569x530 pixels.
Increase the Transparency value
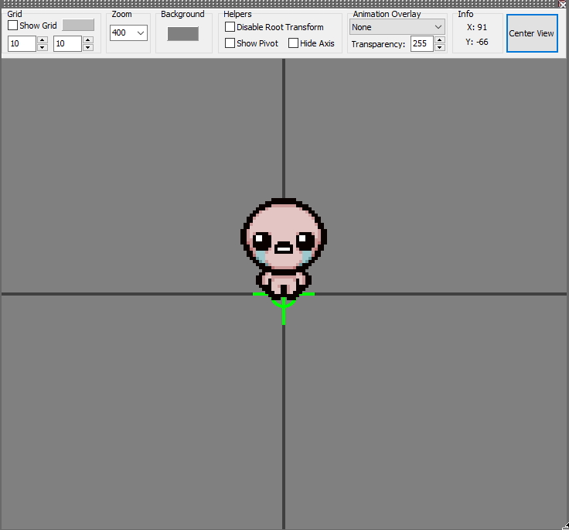click(x=439, y=39)
